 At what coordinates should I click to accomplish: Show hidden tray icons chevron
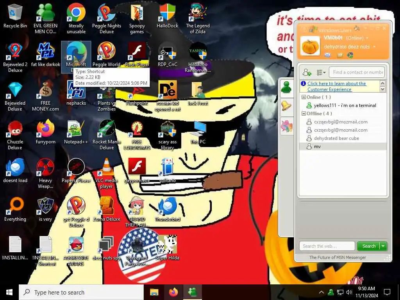pos(321,292)
